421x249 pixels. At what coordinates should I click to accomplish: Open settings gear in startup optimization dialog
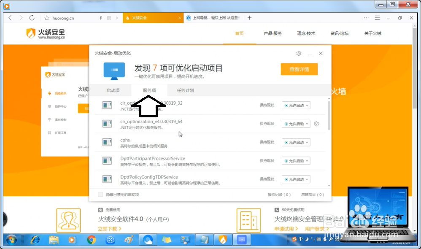[299, 54]
